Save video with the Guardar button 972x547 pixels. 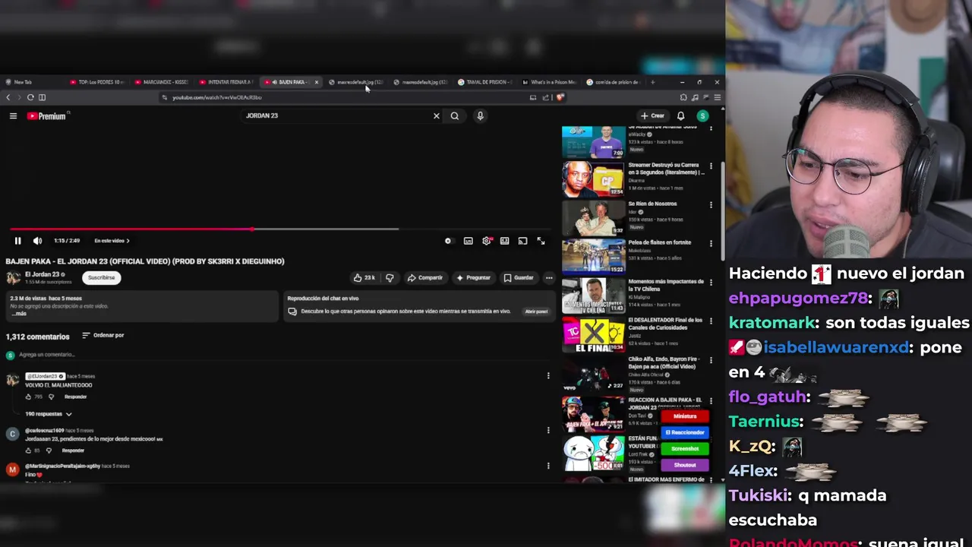coord(519,278)
